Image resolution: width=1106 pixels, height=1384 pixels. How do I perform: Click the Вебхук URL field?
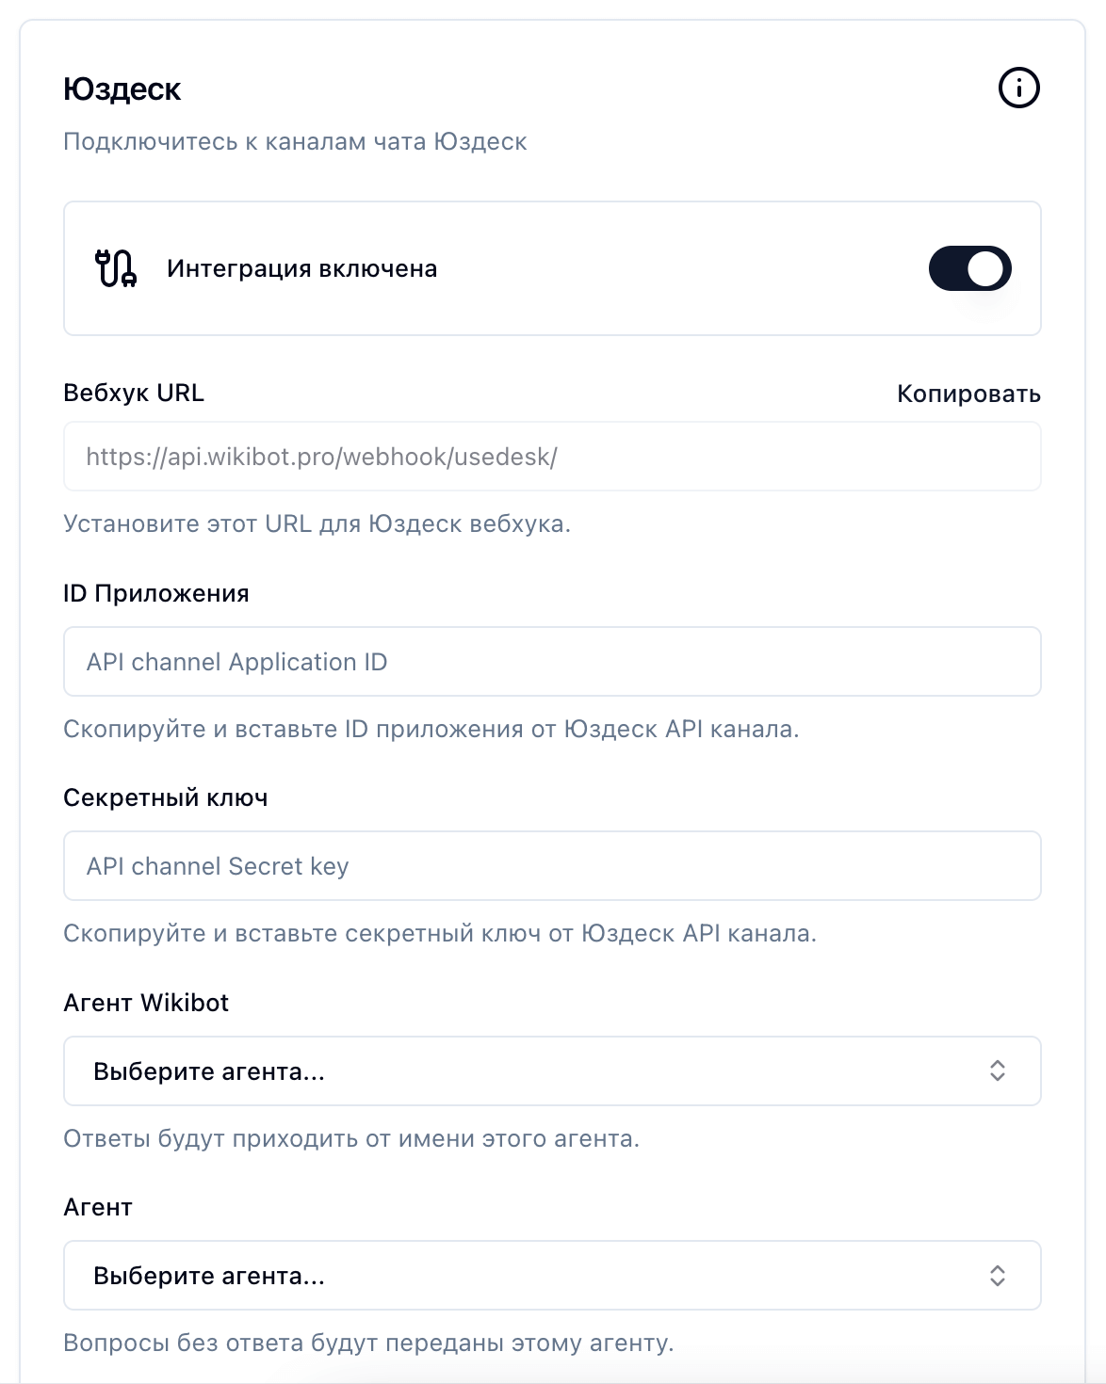[x=552, y=457]
